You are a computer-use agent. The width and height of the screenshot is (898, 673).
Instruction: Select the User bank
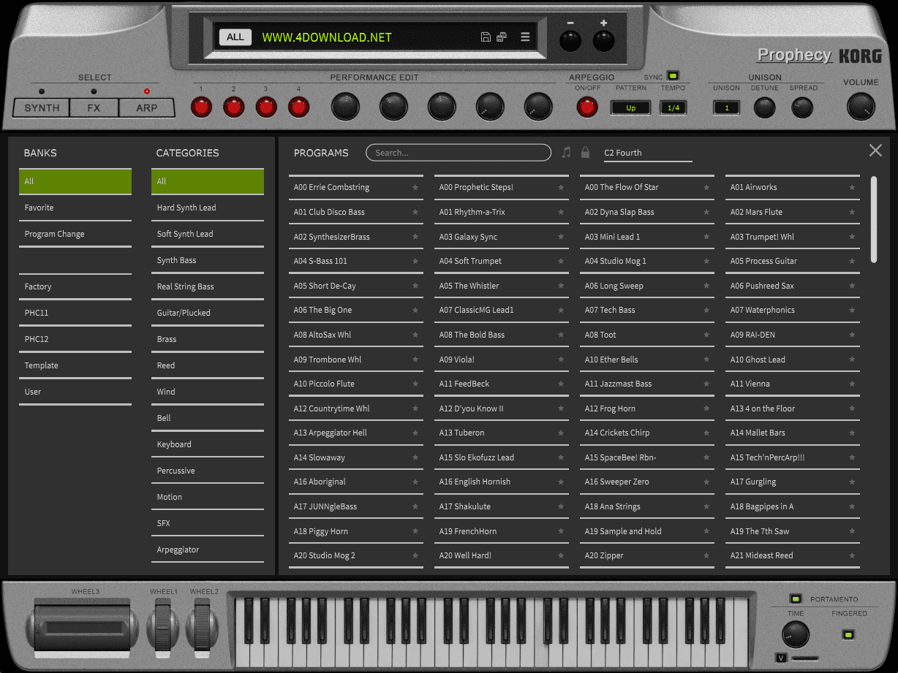click(75, 392)
